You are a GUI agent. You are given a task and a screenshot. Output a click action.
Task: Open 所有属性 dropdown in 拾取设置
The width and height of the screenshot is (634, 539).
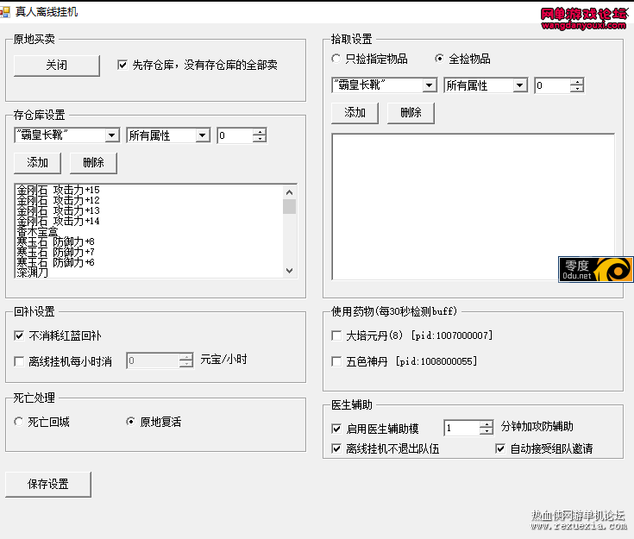tap(520, 85)
